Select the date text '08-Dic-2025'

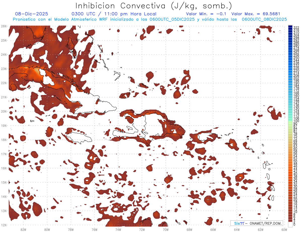pos(31,14)
